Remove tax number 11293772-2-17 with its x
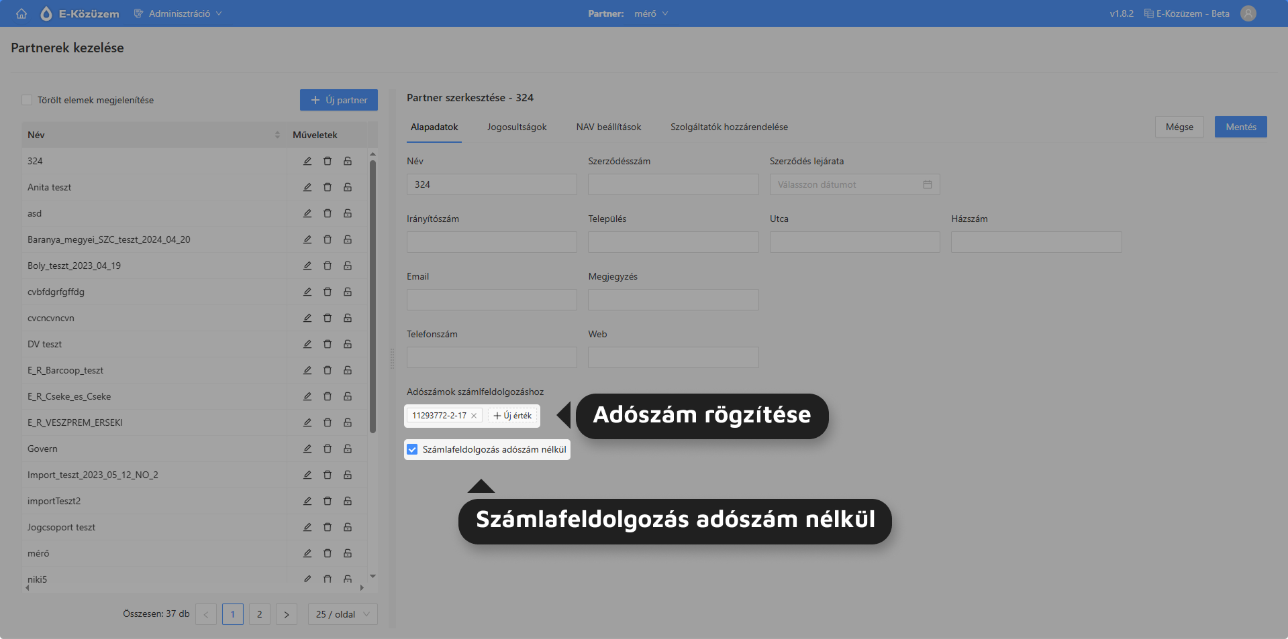The image size is (1288, 639). click(474, 416)
